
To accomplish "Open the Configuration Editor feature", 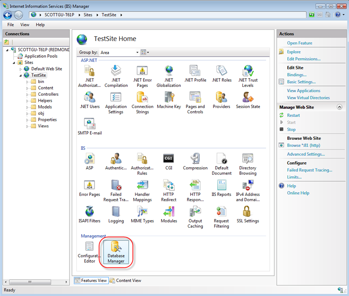I will [x=89, y=252].
